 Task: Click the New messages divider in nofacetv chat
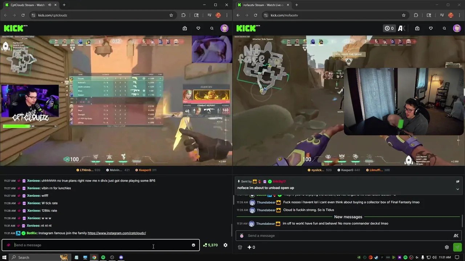tap(348, 217)
